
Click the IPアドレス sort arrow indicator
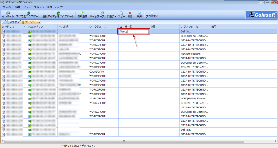tap(24, 27)
